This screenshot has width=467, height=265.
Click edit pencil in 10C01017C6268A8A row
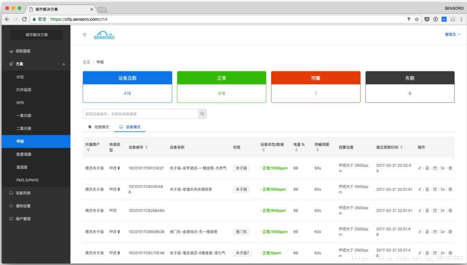click(420, 210)
